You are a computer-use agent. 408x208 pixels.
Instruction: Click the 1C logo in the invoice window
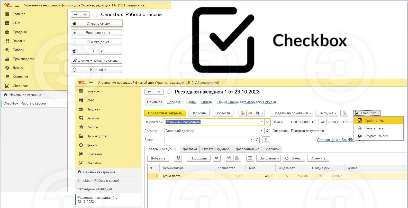coord(81,82)
